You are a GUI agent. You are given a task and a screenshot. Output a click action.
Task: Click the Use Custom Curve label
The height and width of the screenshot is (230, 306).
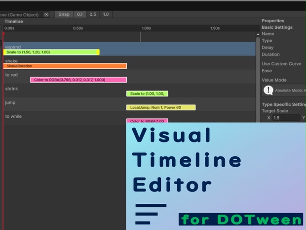tap(281, 64)
